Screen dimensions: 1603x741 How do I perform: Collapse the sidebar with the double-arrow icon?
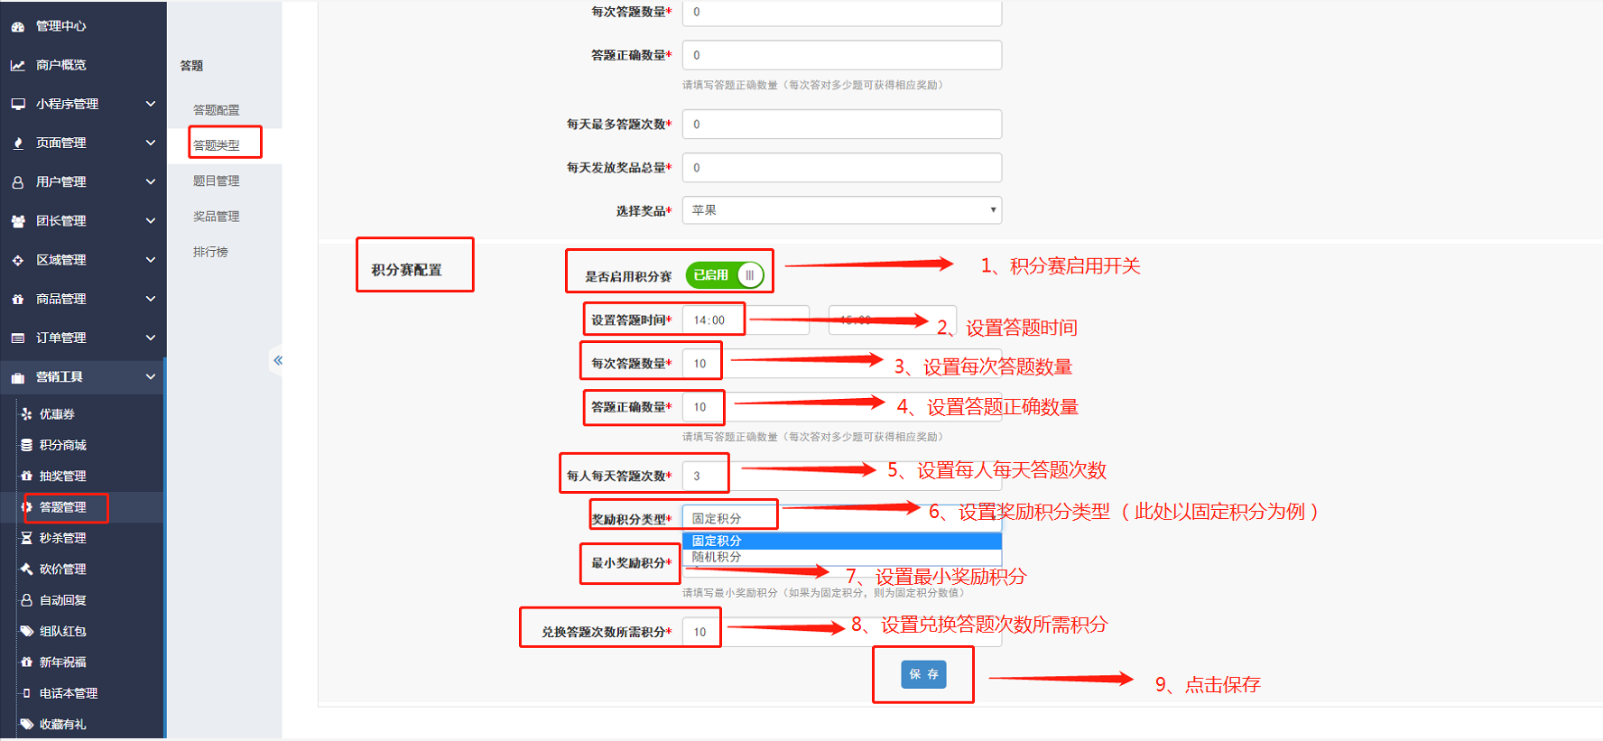tap(278, 360)
